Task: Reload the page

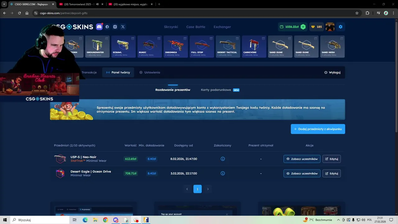Action: 19,13
